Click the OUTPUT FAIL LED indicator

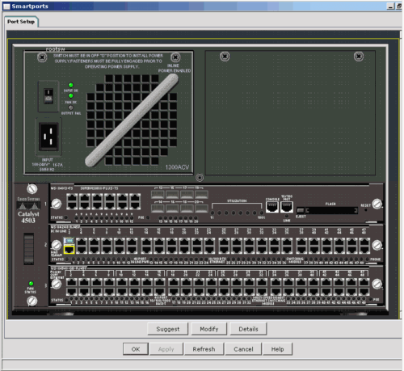[71, 108]
